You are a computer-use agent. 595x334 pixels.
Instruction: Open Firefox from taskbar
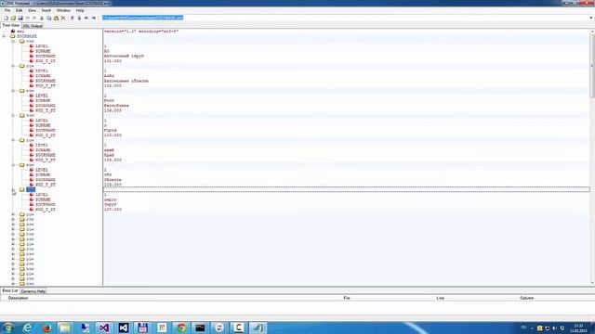click(46, 328)
